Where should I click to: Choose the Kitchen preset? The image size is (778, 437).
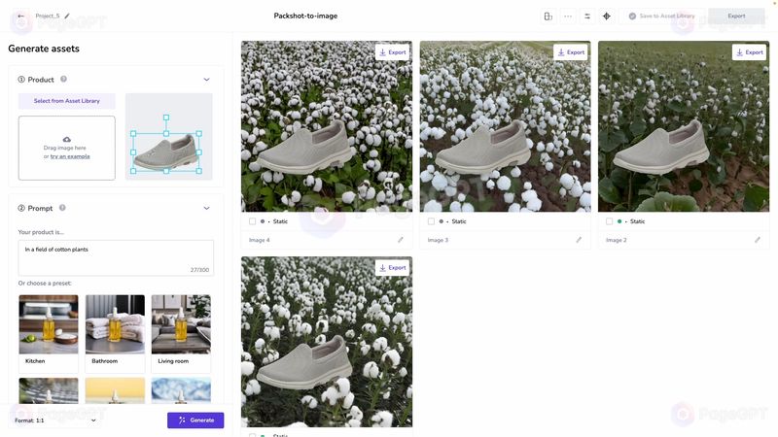point(48,332)
